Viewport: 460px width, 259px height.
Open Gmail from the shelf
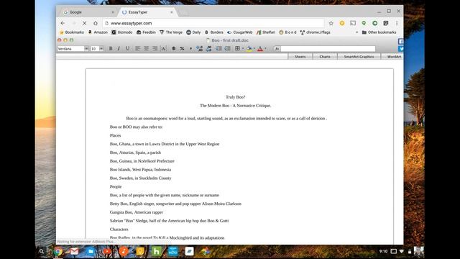tap(74, 251)
